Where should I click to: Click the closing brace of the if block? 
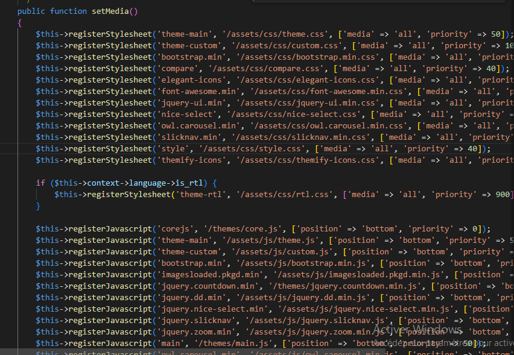[x=38, y=206]
